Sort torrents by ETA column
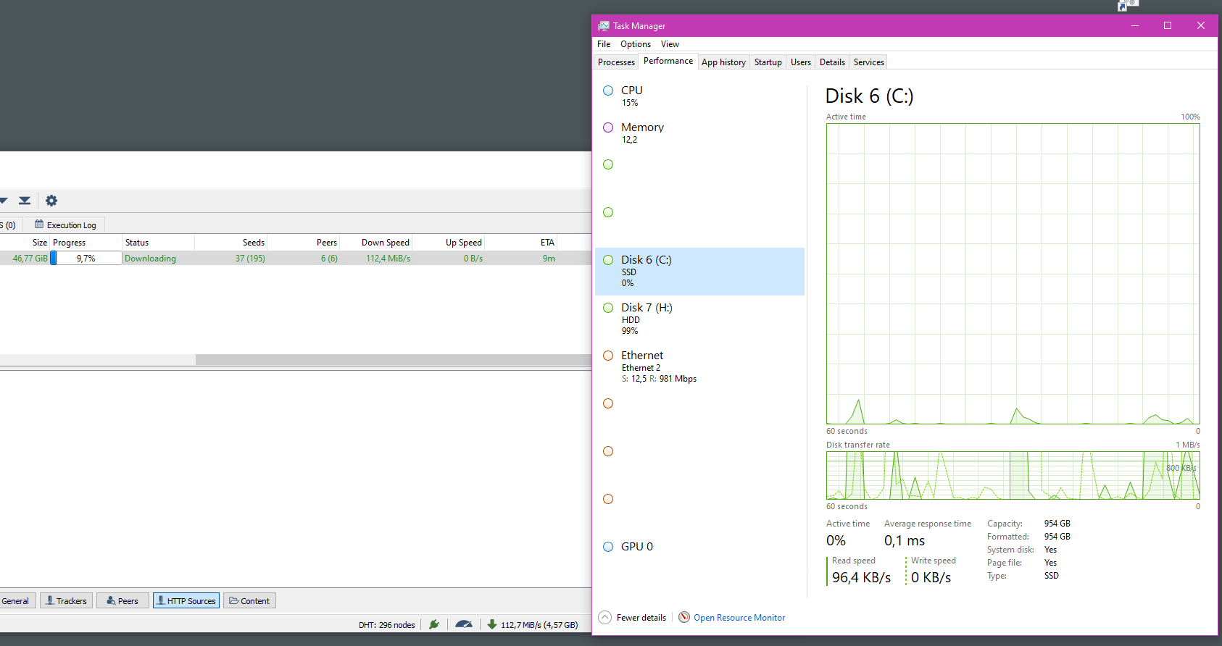The height and width of the screenshot is (646, 1222). coord(520,243)
